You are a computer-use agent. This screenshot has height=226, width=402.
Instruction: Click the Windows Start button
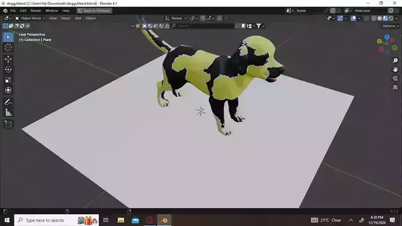pyautogui.click(x=7, y=220)
